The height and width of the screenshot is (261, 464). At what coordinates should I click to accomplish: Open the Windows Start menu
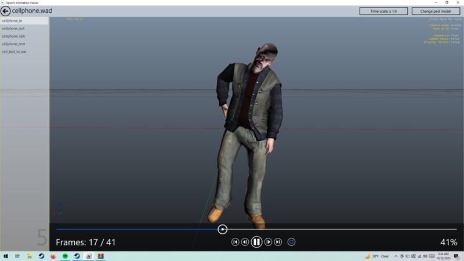pyautogui.click(x=6, y=256)
